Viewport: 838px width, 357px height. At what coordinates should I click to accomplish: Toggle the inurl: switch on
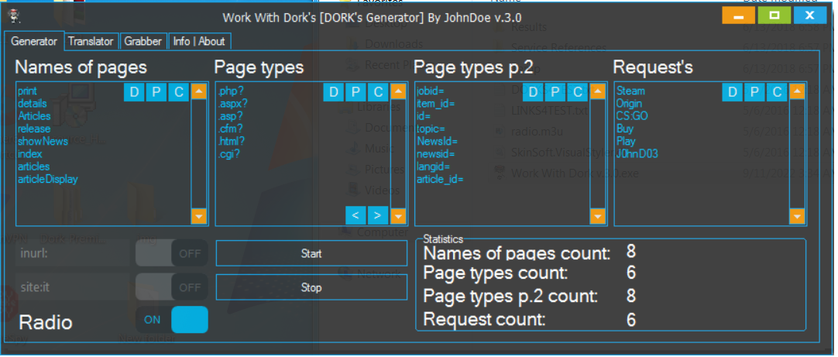pos(171,253)
